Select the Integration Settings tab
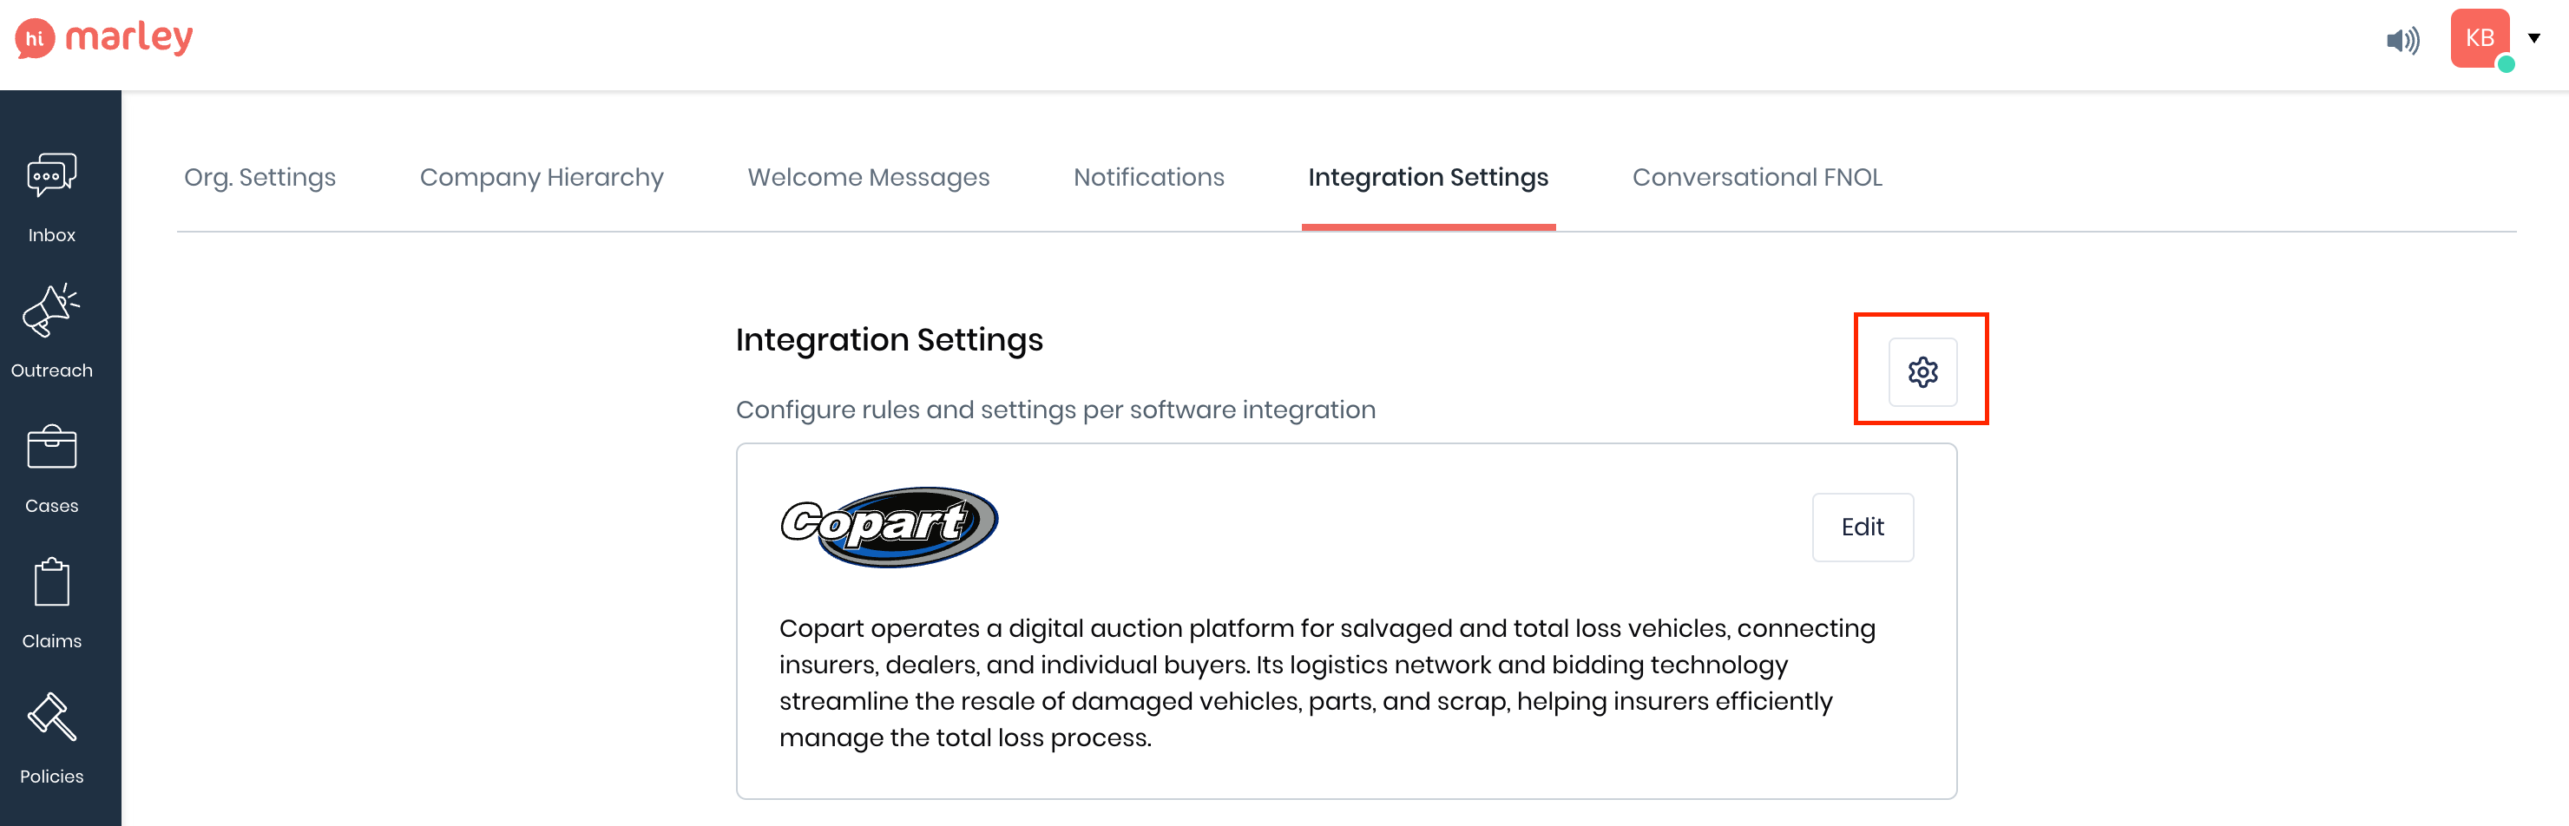Screen dimensions: 2569x826 pyautogui.click(x=1427, y=178)
